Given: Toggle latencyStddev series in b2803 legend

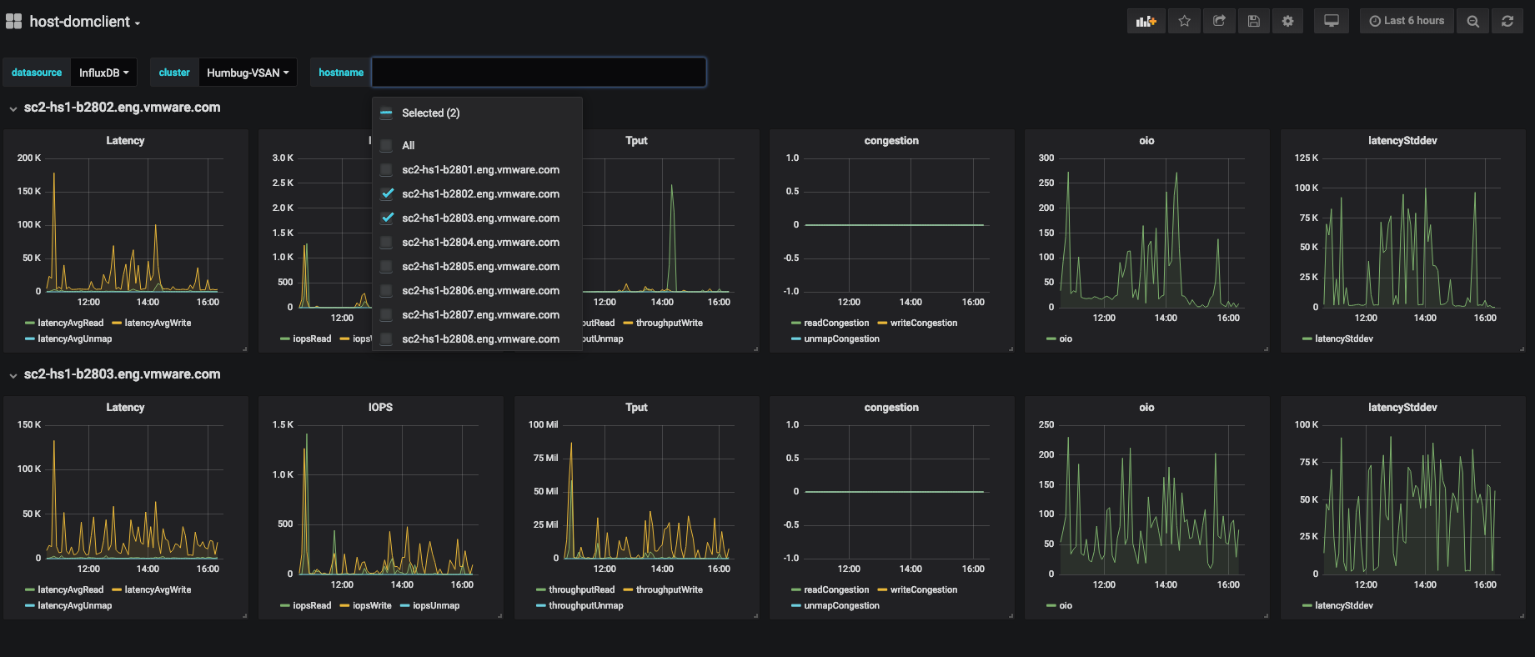Looking at the screenshot, I should (x=1344, y=606).
